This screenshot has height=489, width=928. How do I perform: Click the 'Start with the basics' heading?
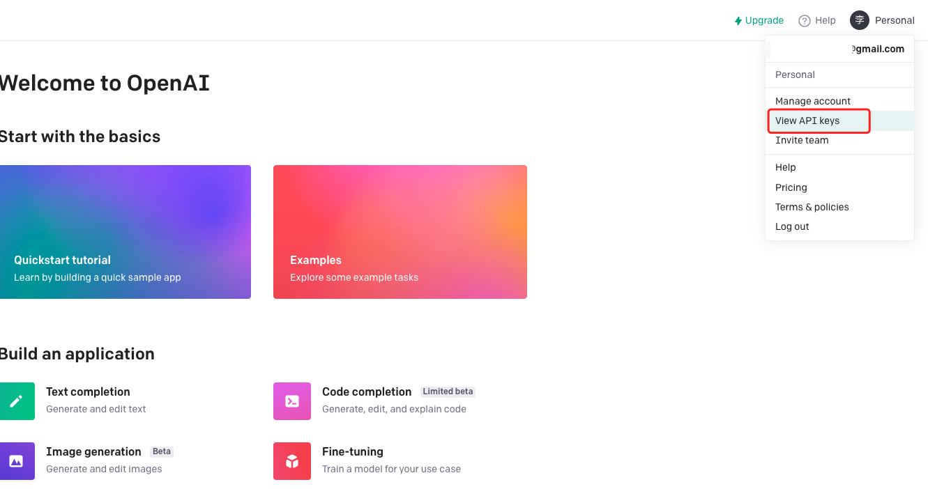coord(80,137)
